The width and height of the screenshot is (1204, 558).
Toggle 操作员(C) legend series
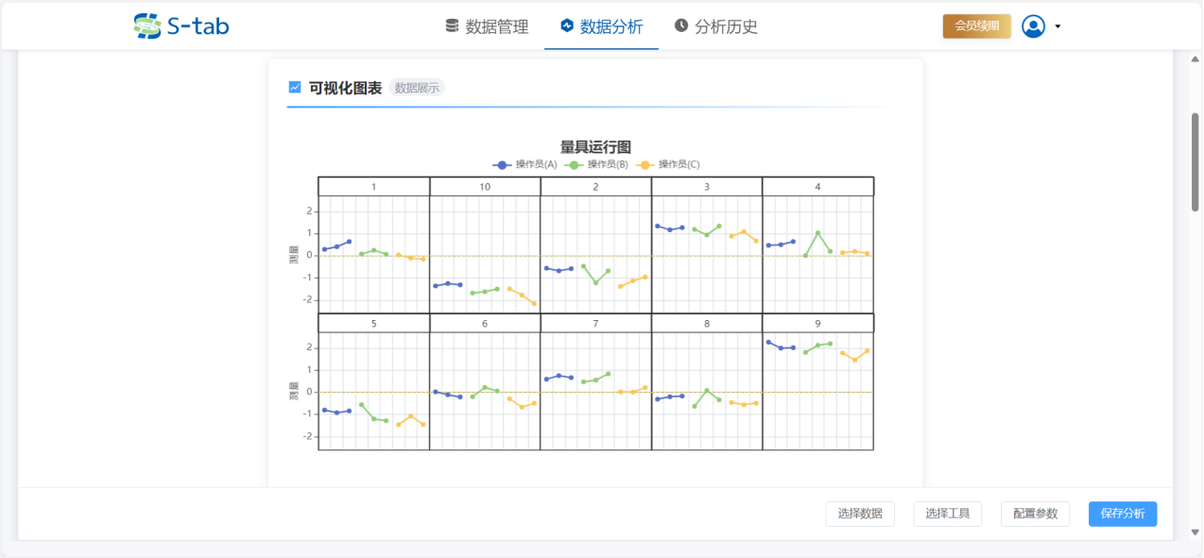point(668,164)
